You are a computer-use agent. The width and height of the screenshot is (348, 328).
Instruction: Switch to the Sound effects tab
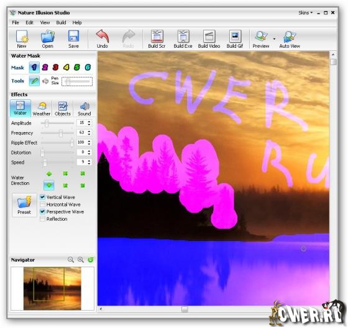[x=85, y=108]
